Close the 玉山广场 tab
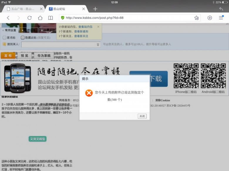 41,9
